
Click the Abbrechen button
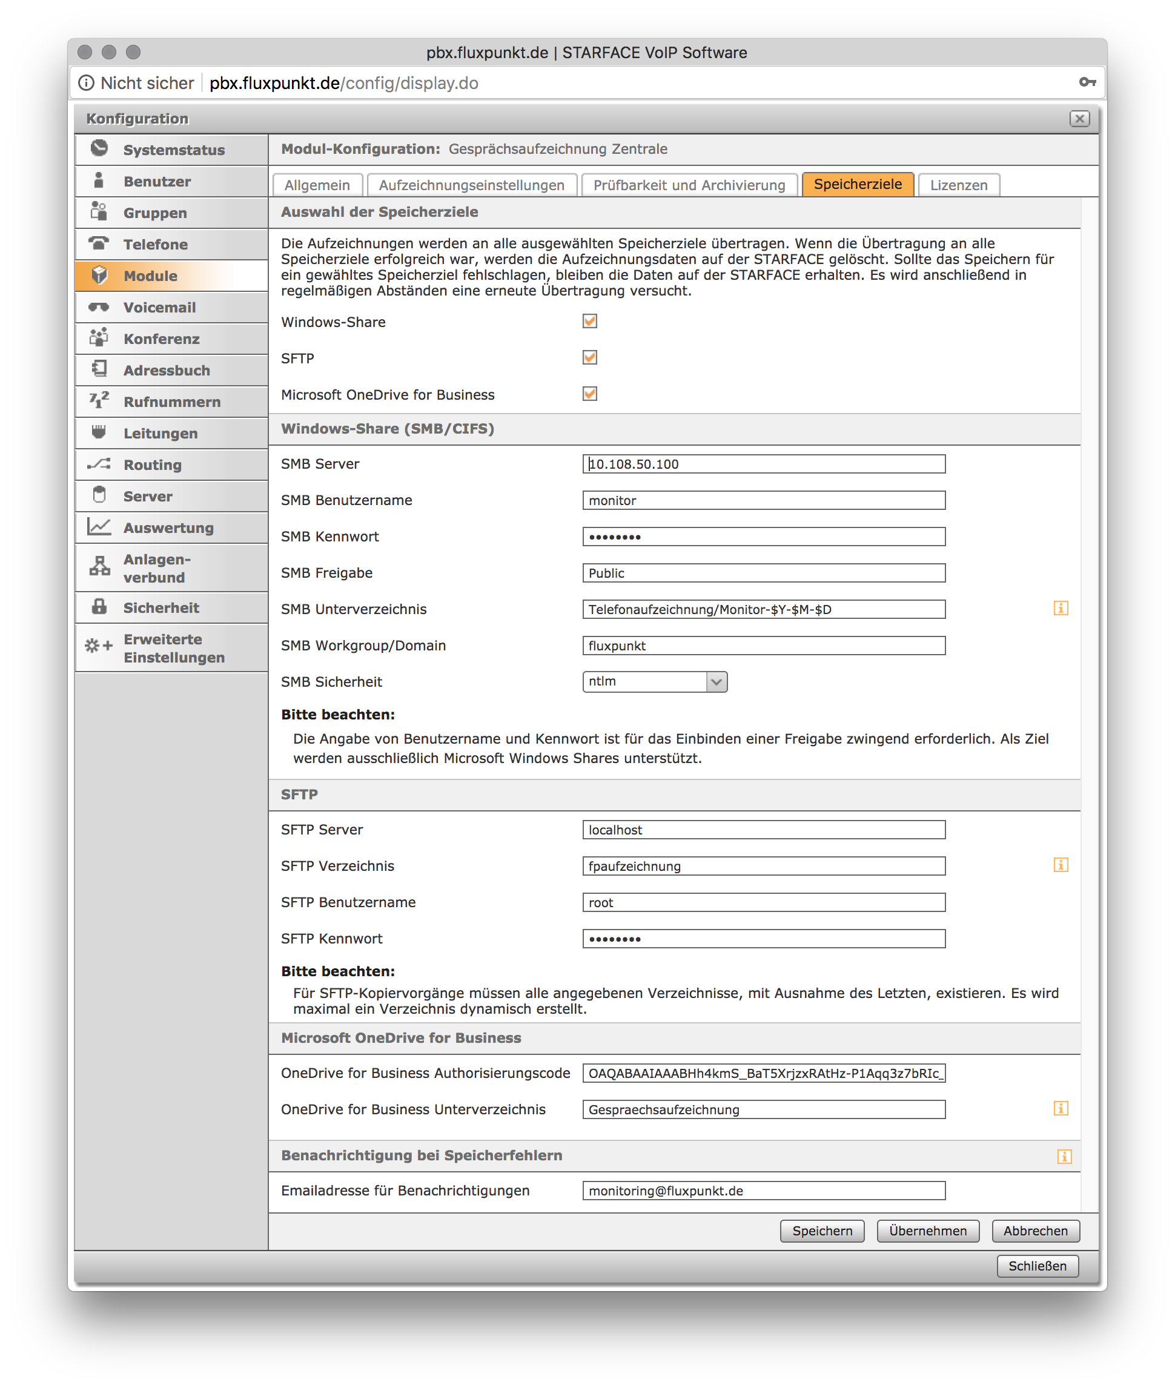(x=1036, y=1231)
